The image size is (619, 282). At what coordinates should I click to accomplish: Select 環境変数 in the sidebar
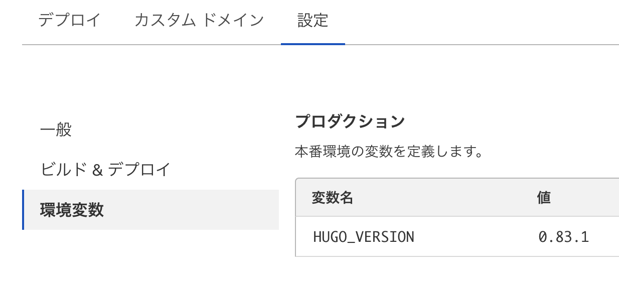click(x=72, y=210)
